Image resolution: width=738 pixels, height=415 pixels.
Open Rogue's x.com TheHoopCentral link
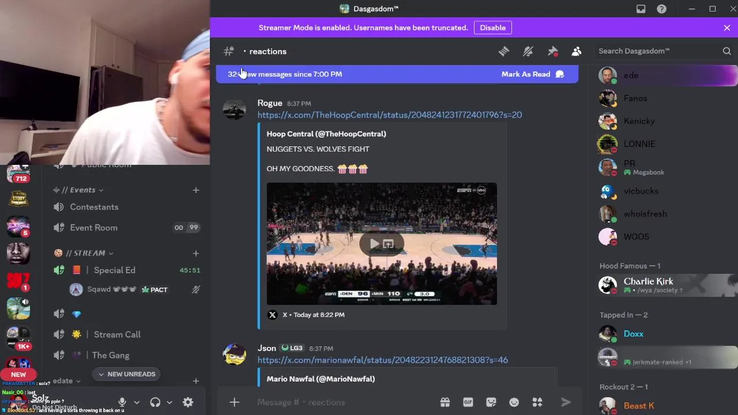390,115
